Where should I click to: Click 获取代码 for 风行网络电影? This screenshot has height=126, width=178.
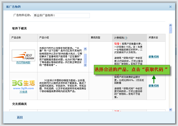click(154, 57)
